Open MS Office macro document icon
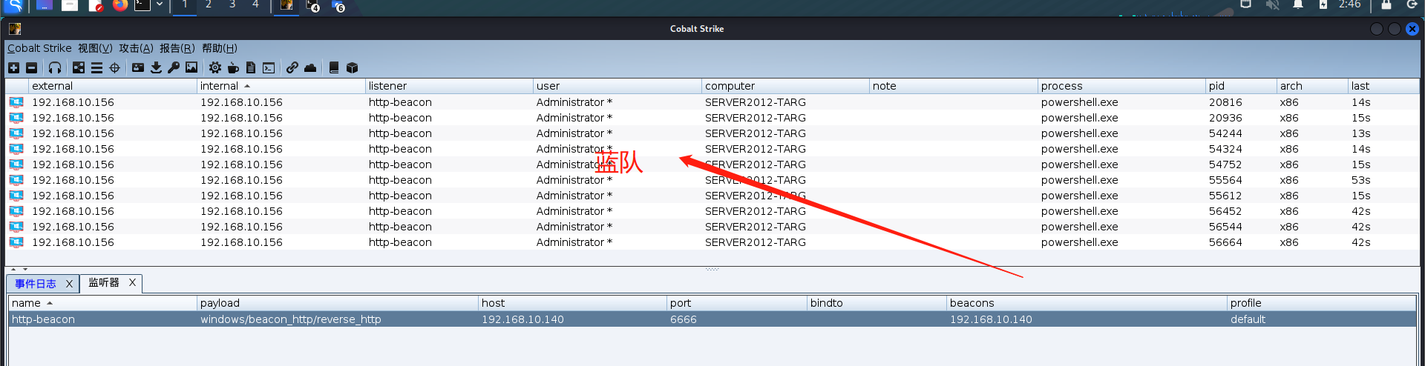 point(251,68)
